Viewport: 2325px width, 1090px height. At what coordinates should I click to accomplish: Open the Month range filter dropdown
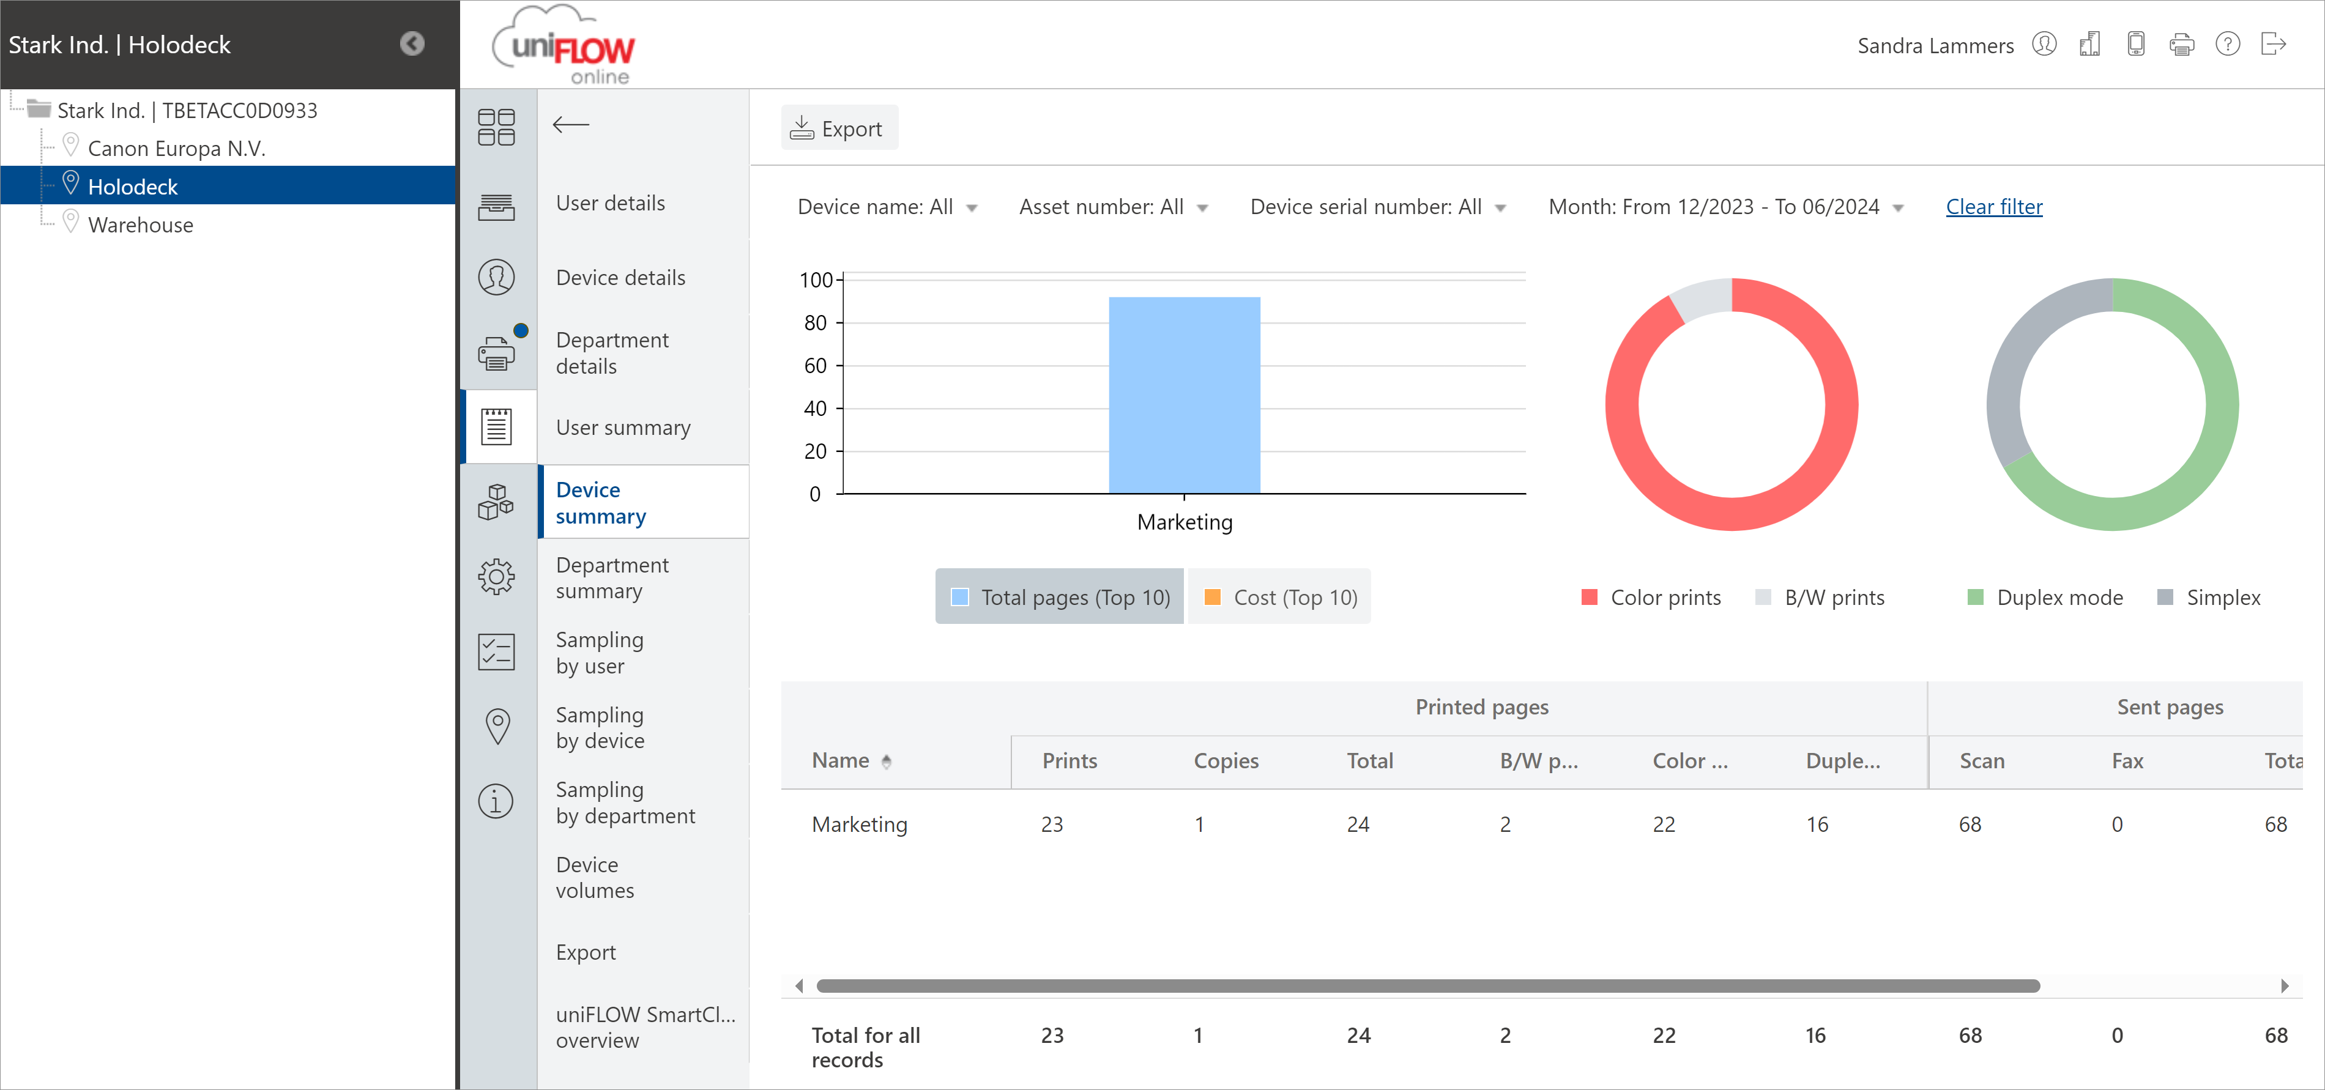(x=1725, y=207)
